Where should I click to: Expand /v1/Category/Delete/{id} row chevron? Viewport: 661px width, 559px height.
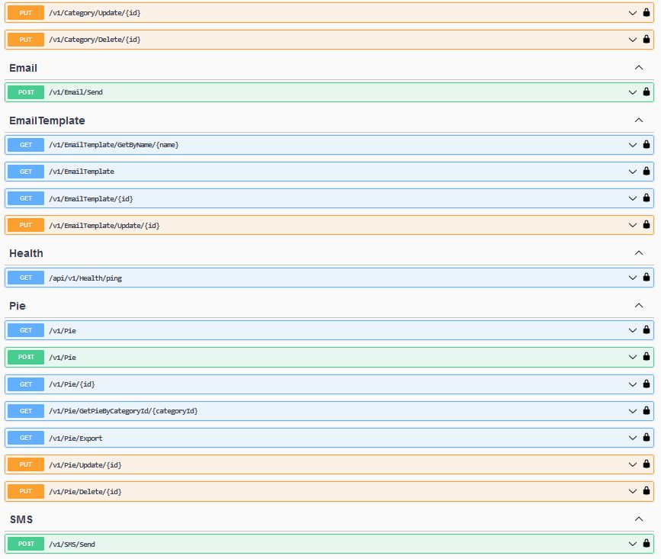[632, 40]
